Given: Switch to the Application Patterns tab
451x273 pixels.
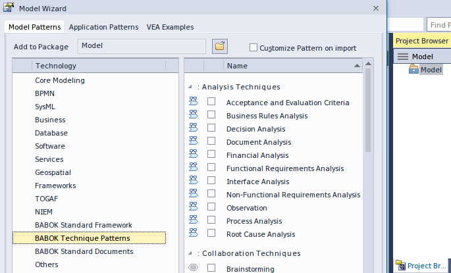Looking at the screenshot, I should [103, 27].
